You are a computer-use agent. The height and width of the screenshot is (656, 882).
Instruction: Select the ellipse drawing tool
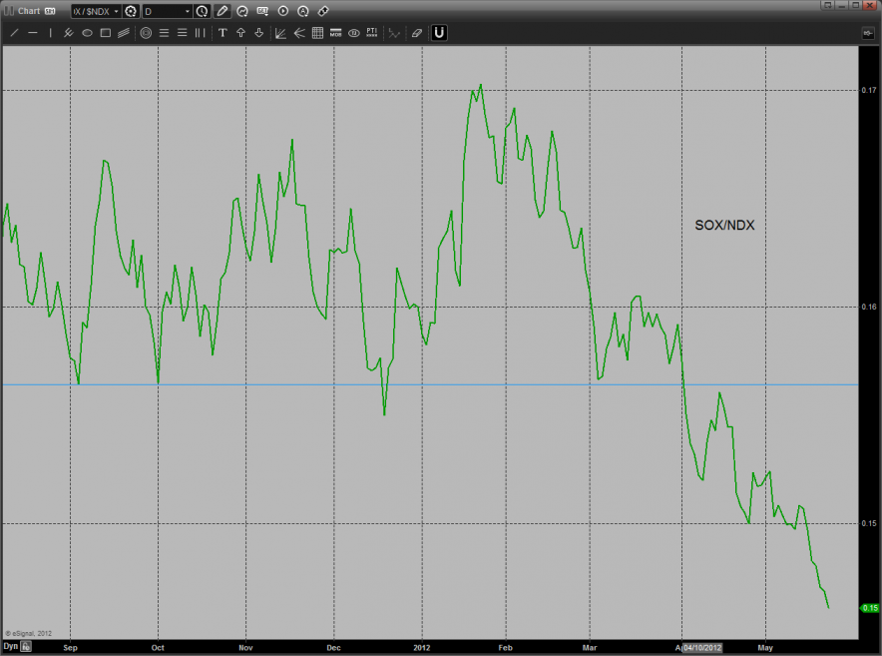87,33
